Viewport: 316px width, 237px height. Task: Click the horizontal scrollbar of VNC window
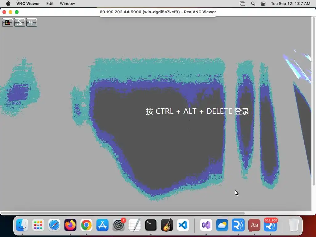tap(123, 213)
